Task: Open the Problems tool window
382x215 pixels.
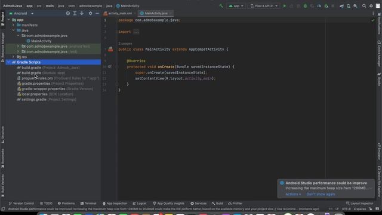Action: click(x=66, y=203)
